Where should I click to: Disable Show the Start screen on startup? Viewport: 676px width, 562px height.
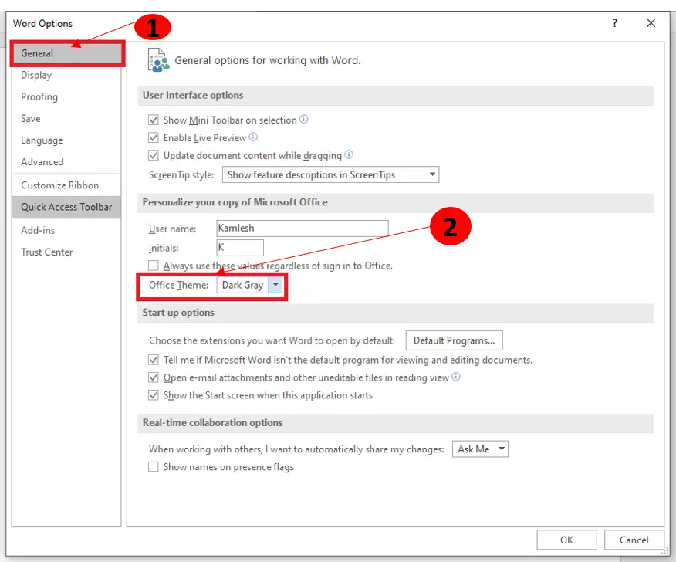click(x=154, y=395)
